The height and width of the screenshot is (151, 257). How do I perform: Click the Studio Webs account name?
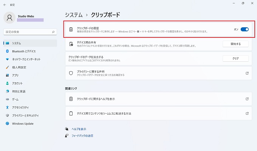[x=26, y=16]
